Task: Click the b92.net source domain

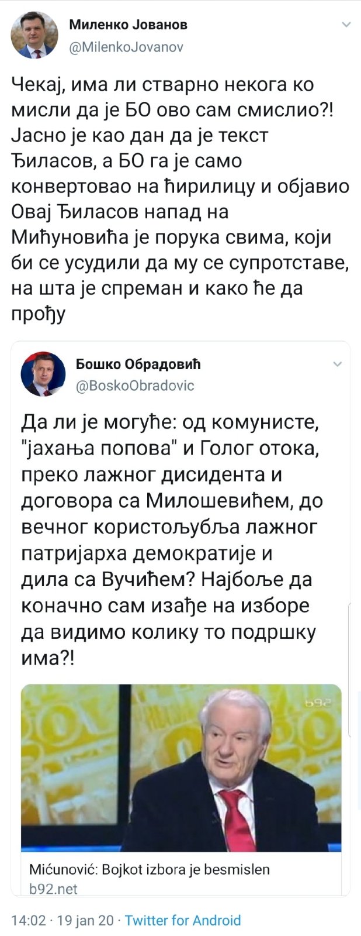Action: (53, 889)
